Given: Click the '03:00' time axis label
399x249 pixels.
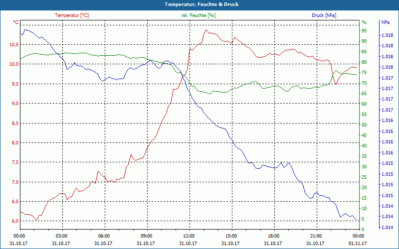Looking at the screenshot, I should tap(61, 236).
